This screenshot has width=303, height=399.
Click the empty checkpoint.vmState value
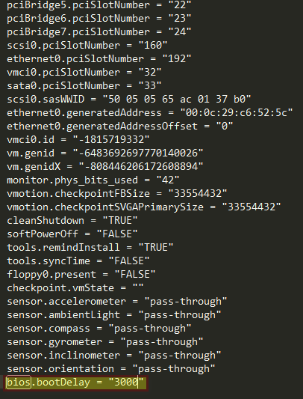[x=138, y=288]
